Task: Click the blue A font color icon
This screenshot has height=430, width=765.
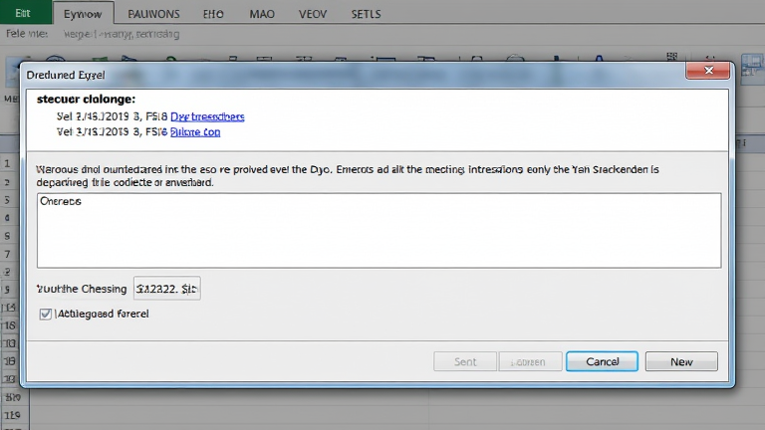Action: [599, 59]
